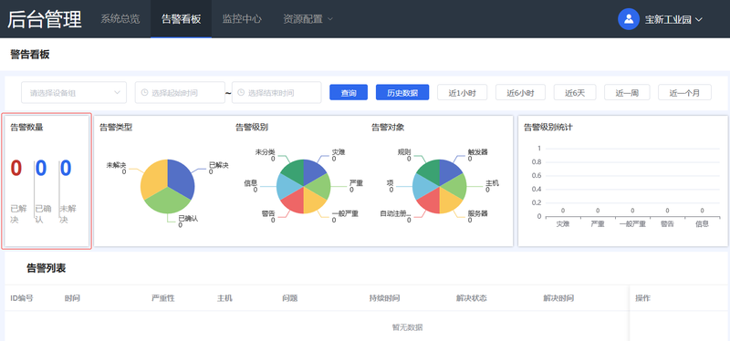Filter by 近一周
Viewport: 730px width, 341px height.
(x=627, y=93)
